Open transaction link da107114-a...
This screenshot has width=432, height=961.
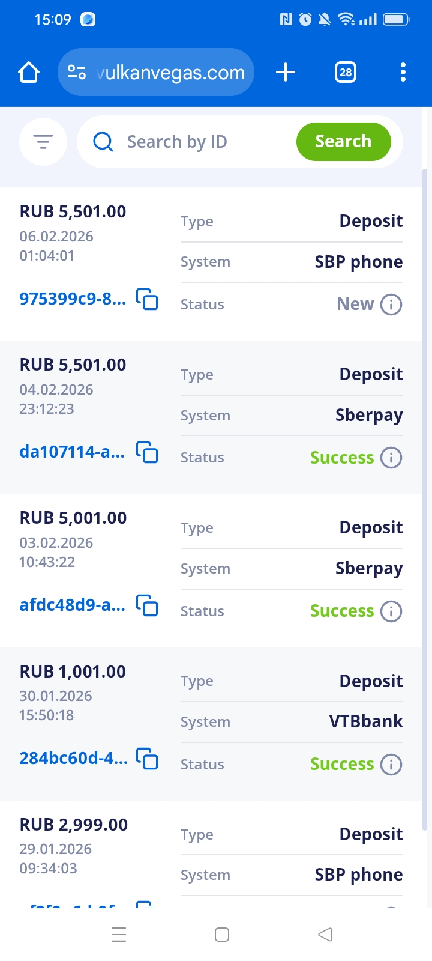tap(72, 452)
